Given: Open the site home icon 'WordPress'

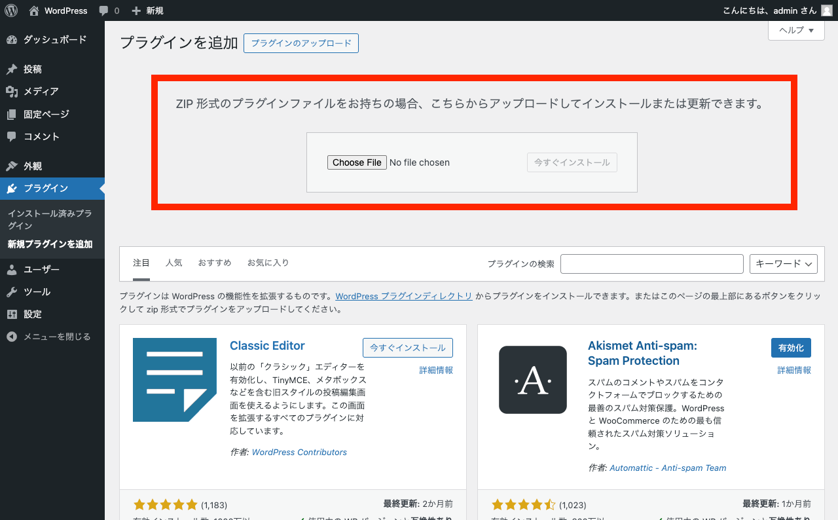Looking at the screenshot, I should [x=34, y=10].
